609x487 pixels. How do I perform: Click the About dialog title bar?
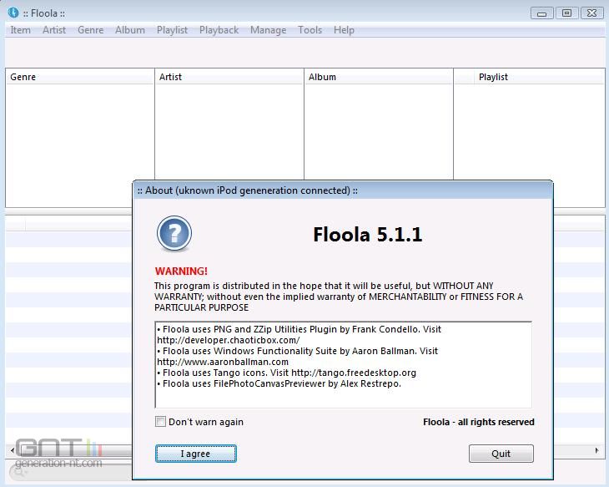coord(343,190)
